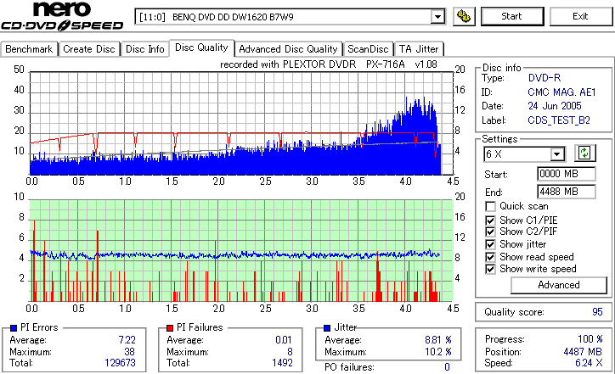This screenshot has height=374, width=615.
Task: Enable the Quick scan checkbox
Action: point(490,206)
